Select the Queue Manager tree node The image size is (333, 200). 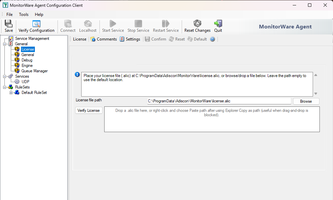35,71
